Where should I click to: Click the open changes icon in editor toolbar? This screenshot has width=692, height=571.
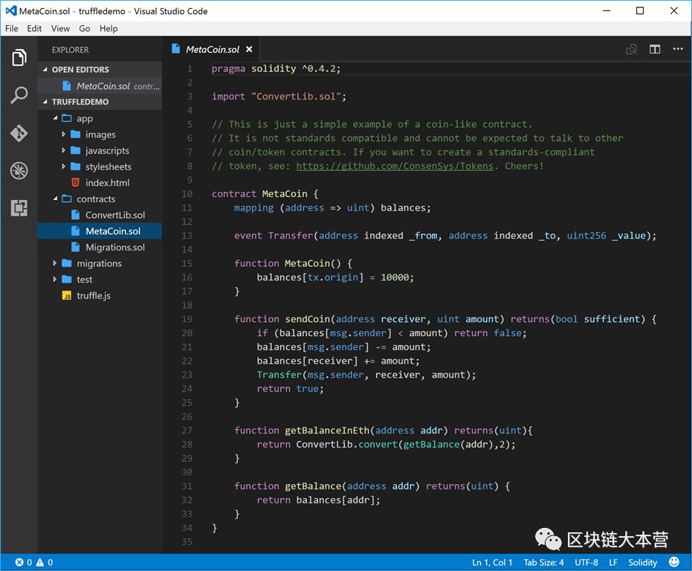point(632,49)
